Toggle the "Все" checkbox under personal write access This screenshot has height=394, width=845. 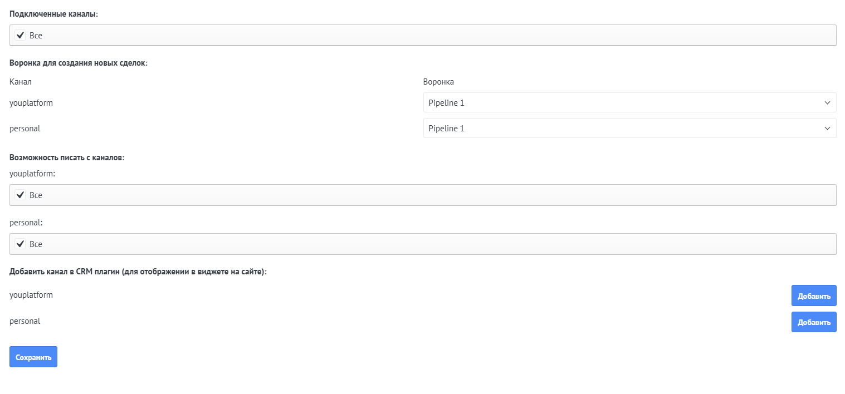(21, 244)
